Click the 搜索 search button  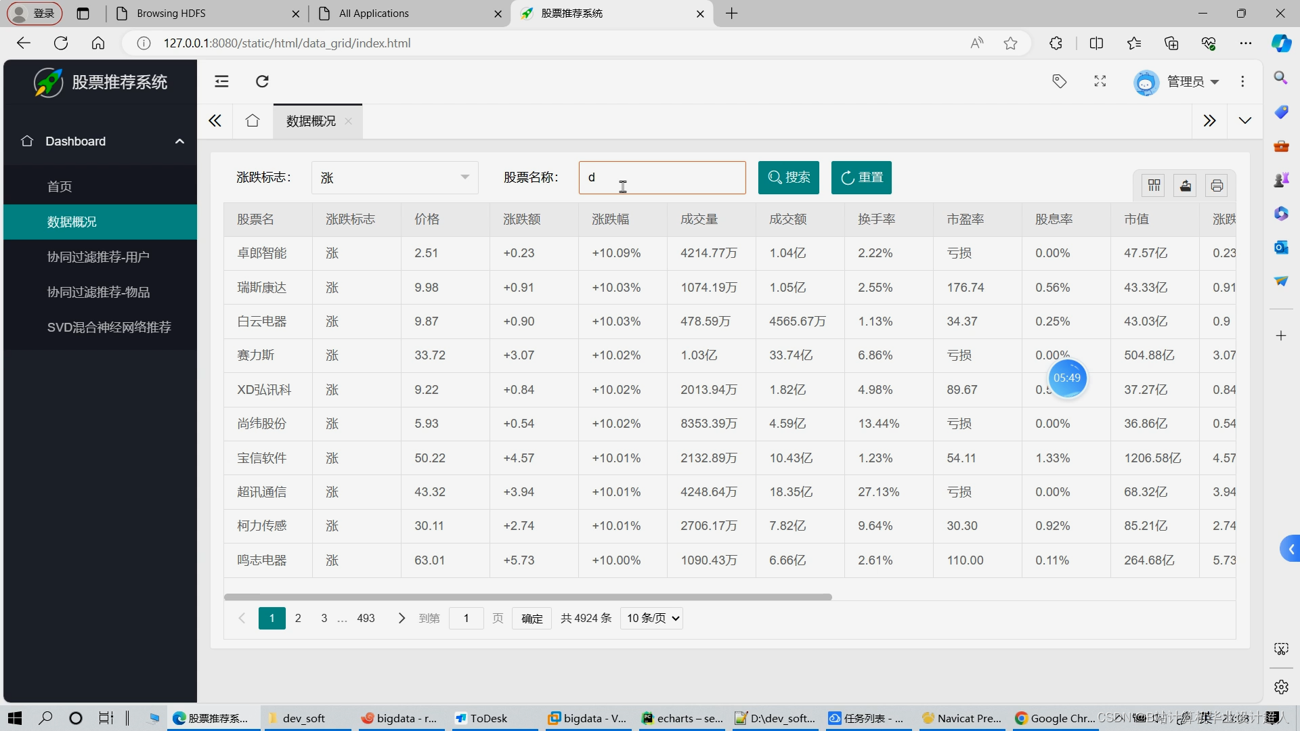(788, 177)
